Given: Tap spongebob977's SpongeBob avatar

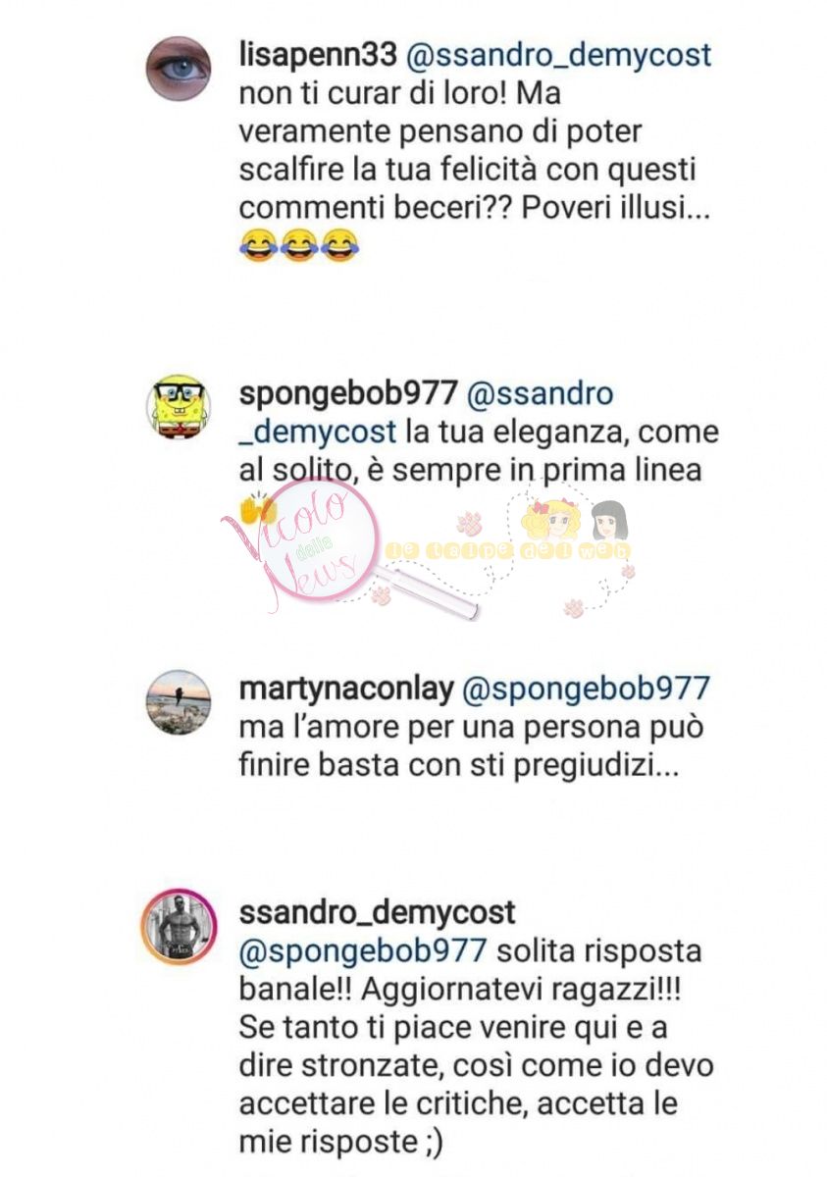Looking at the screenshot, I should click(x=179, y=405).
